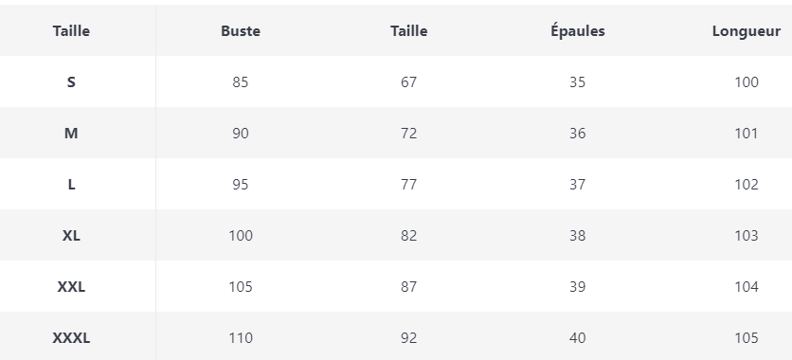Image resolution: width=792 pixels, height=360 pixels.
Task: Click length value 100 in S row
Action: (x=746, y=81)
